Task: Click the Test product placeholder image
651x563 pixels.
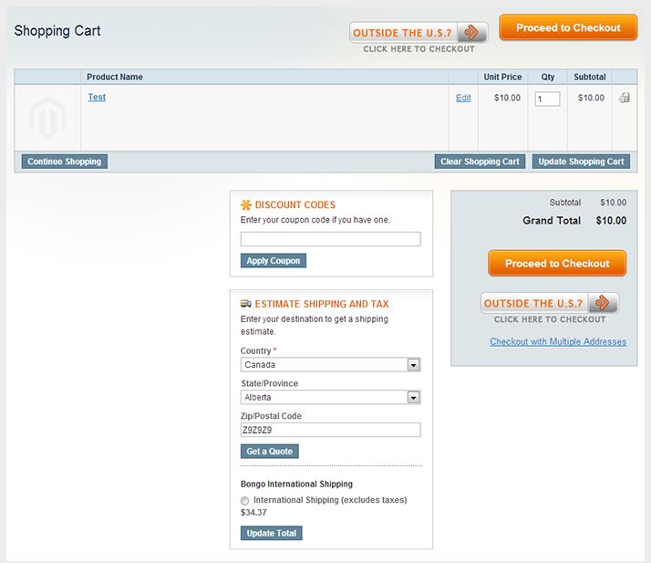Action: point(47,118)
